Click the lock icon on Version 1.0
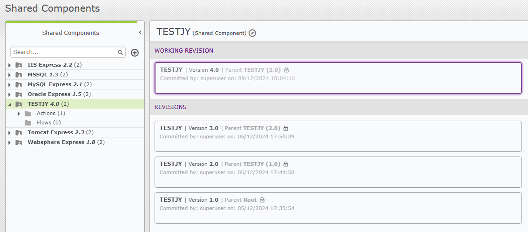Image resolution: width=528 pixels, height=232 pixels. tap(262, 200)
